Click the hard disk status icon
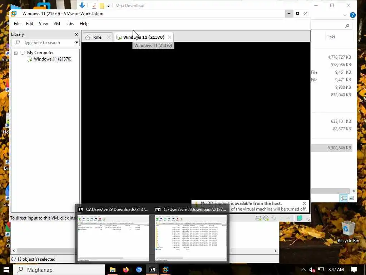Viewport: 366px width, 275px height. [258, 218]
